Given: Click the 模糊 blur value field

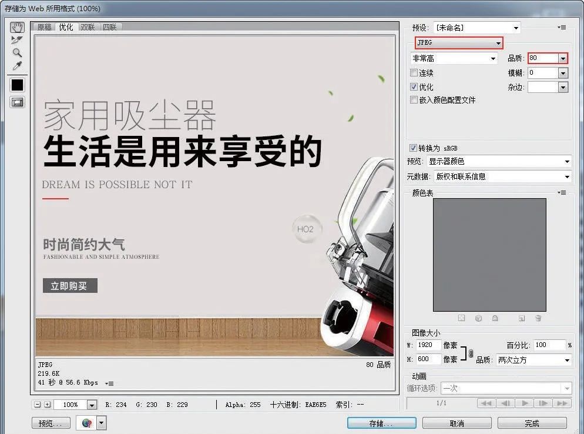Looking at the screenshot, I should 543,73.
